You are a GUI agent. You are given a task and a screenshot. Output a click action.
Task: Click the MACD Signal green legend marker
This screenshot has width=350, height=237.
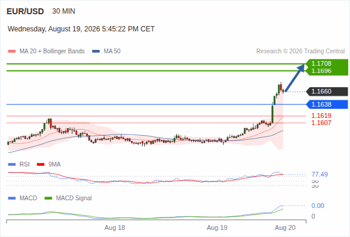pyautogui.click(x=48, y=198)
